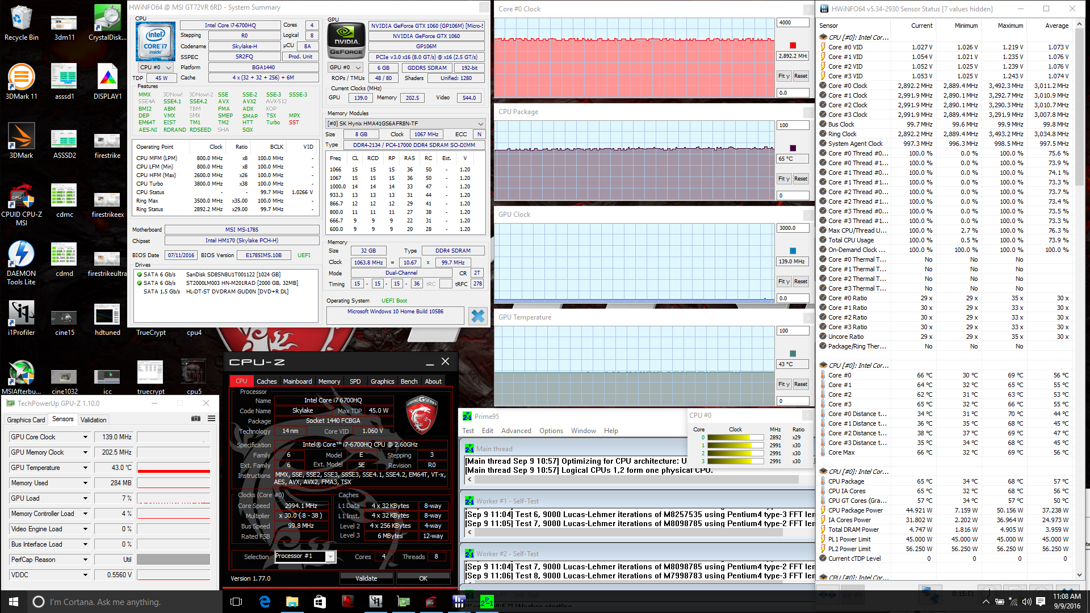Open the Recycle Bin desktop icon
This screenshot has width=1090, height=613.
click(x=21, y=23)
